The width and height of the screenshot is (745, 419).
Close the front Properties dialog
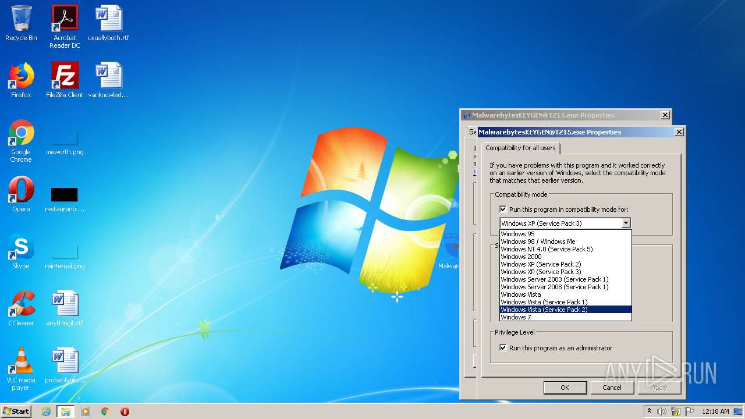coord(679,132)
